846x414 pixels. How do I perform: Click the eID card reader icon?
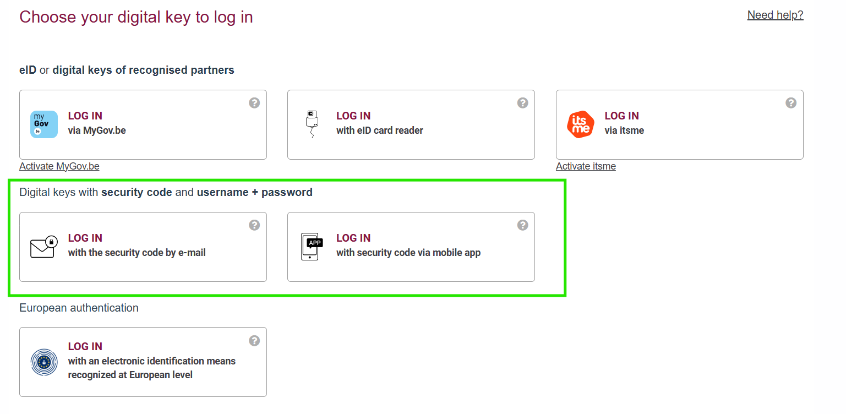[x=312, y=124]
